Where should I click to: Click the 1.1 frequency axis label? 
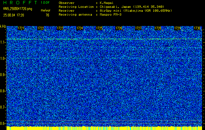[2, 42]
